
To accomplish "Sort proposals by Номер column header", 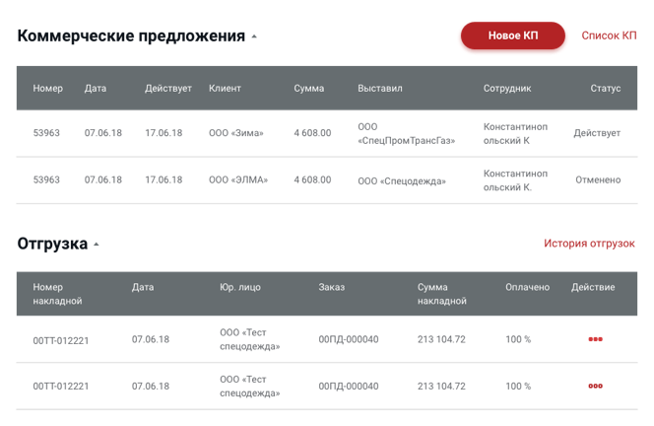I will pos(48,88).
